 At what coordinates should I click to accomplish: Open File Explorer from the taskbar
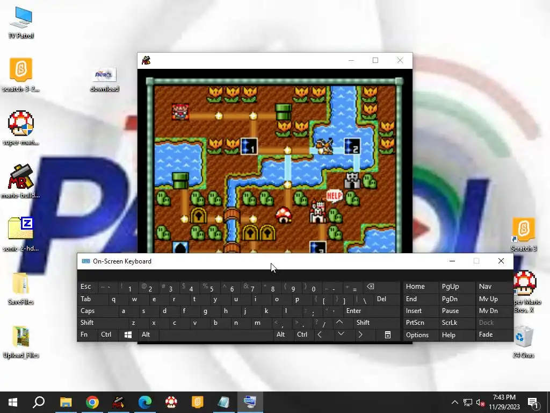(66, 402)
